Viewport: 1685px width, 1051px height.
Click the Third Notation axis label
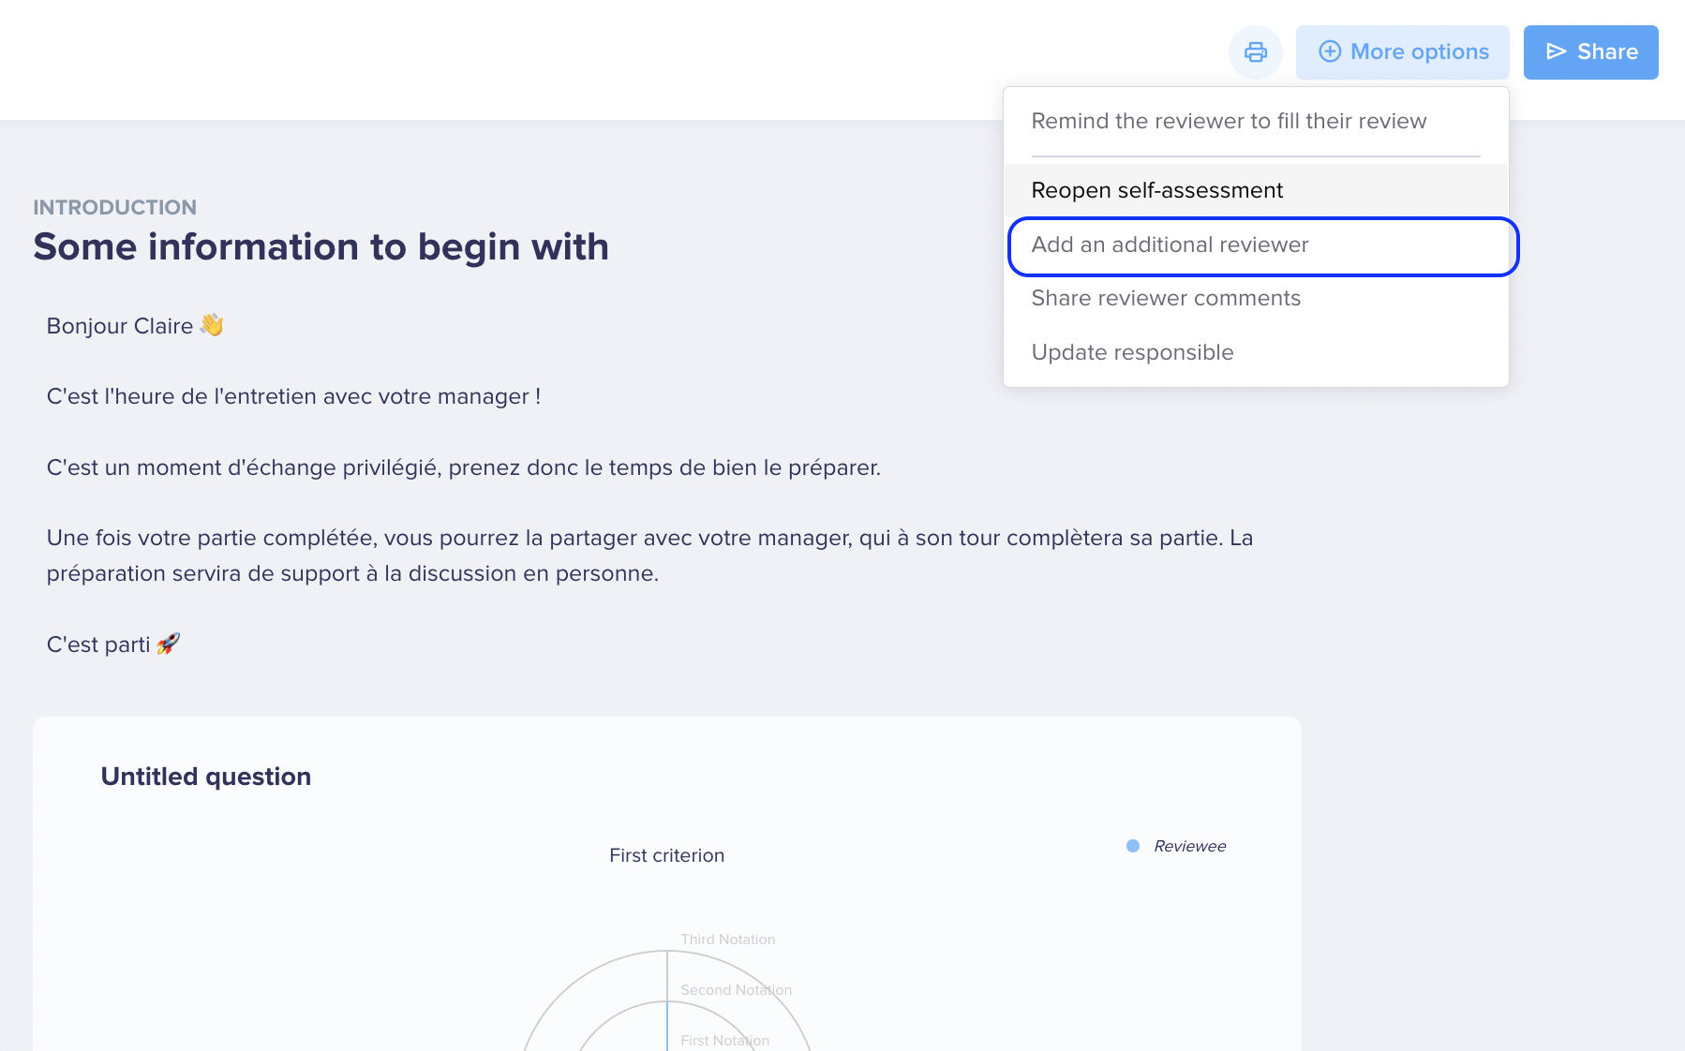(x=727, y=940)
